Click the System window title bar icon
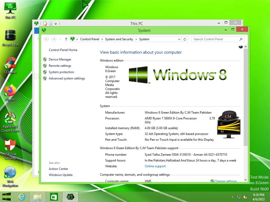Viewport: 270px width, 202px height. pyautogui.click(x=44, y=30)
